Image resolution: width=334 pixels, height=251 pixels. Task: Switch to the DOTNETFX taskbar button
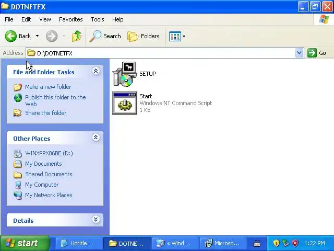(x=127, y=243)
